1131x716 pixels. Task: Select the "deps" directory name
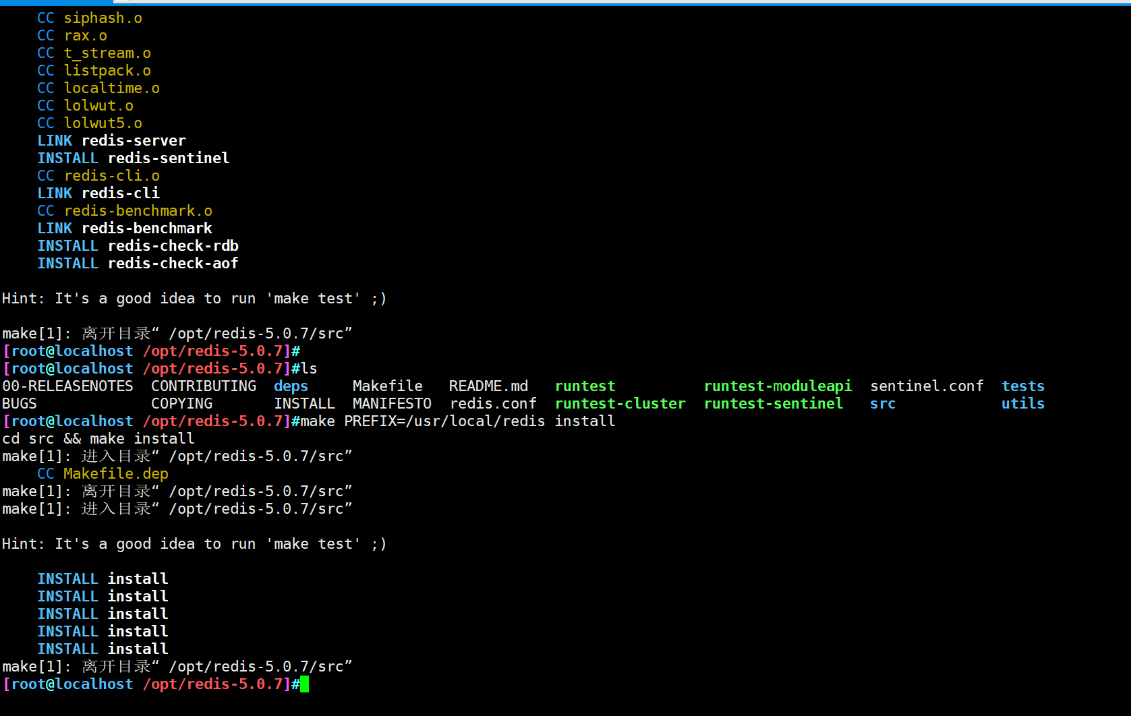(291, 386)
